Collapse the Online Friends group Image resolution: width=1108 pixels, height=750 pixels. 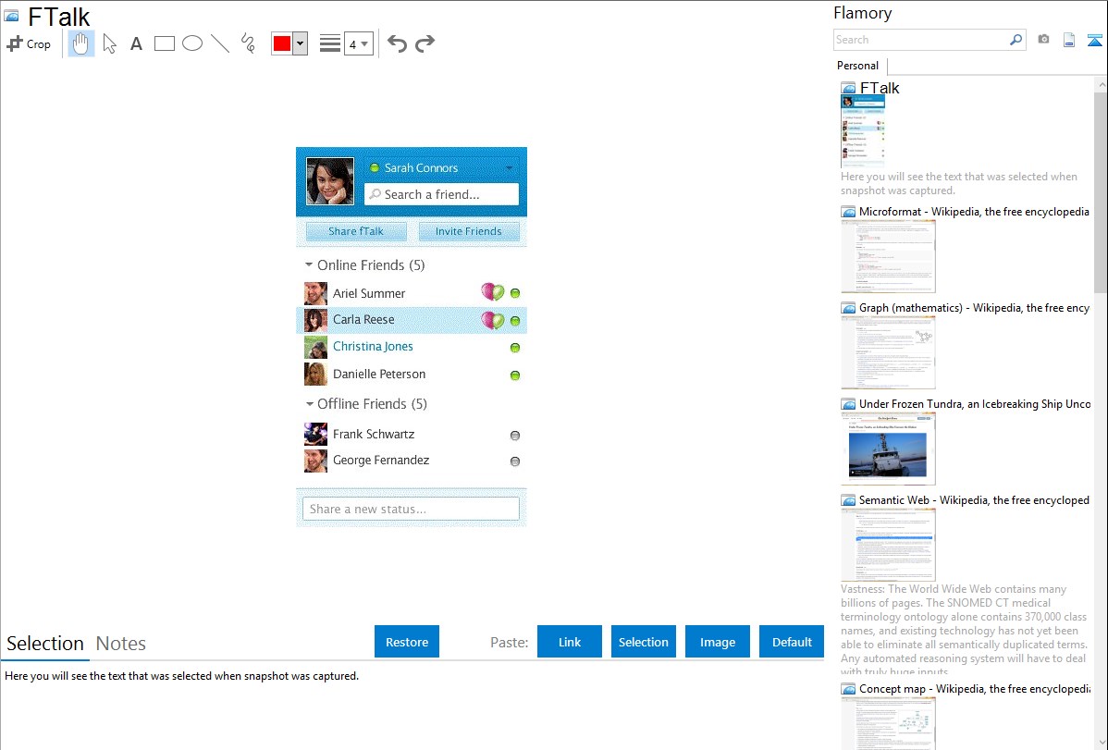click(x=309, y=265)
